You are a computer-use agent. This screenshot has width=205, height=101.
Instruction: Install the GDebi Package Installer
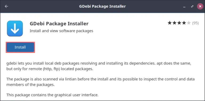pos(20,47)
